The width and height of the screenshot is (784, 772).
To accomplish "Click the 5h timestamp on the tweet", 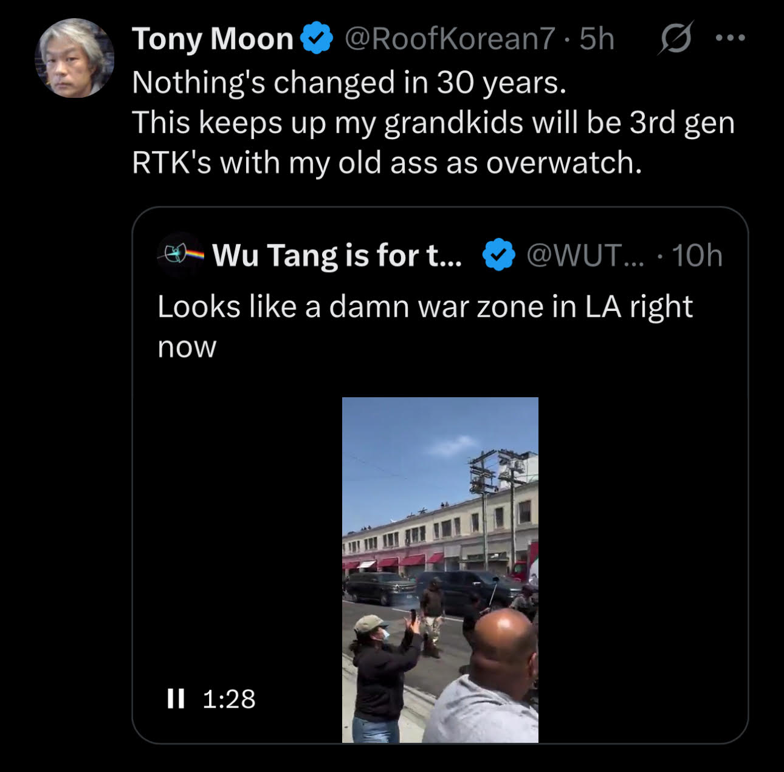I will pos(597,39).
